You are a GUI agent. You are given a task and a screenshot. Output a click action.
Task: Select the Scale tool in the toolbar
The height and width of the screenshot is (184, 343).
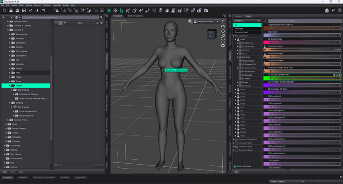pyautogui.click(x=147, y=10)
